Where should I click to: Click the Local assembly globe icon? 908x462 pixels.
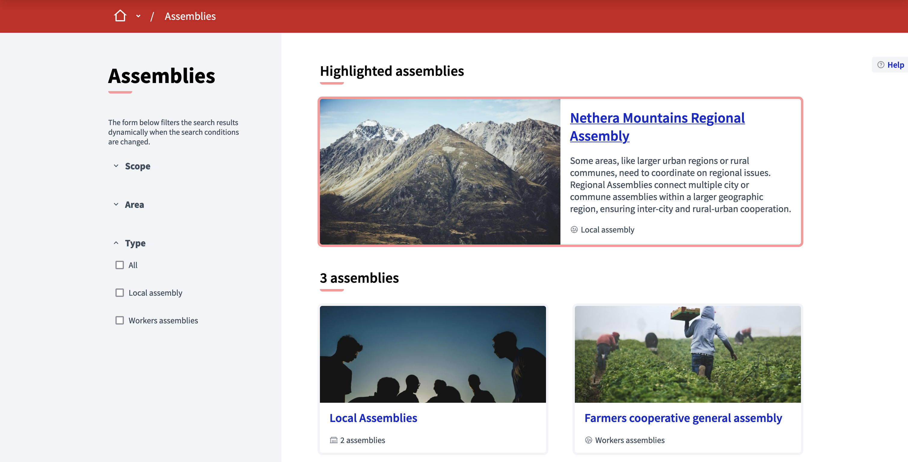point(575,229)
